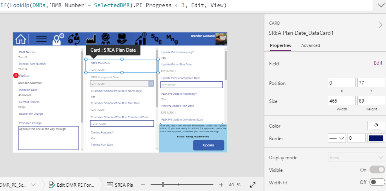
Task: Click the Status: Being Implemented text
Action: 193,137
